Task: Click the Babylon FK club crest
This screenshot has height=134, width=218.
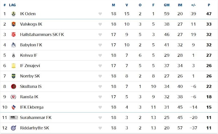Action: [x=13, y=45]
